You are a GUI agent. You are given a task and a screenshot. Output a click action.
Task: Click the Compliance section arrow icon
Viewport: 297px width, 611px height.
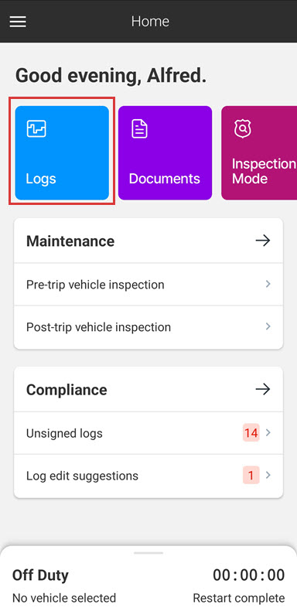click(x=263, y=389)
